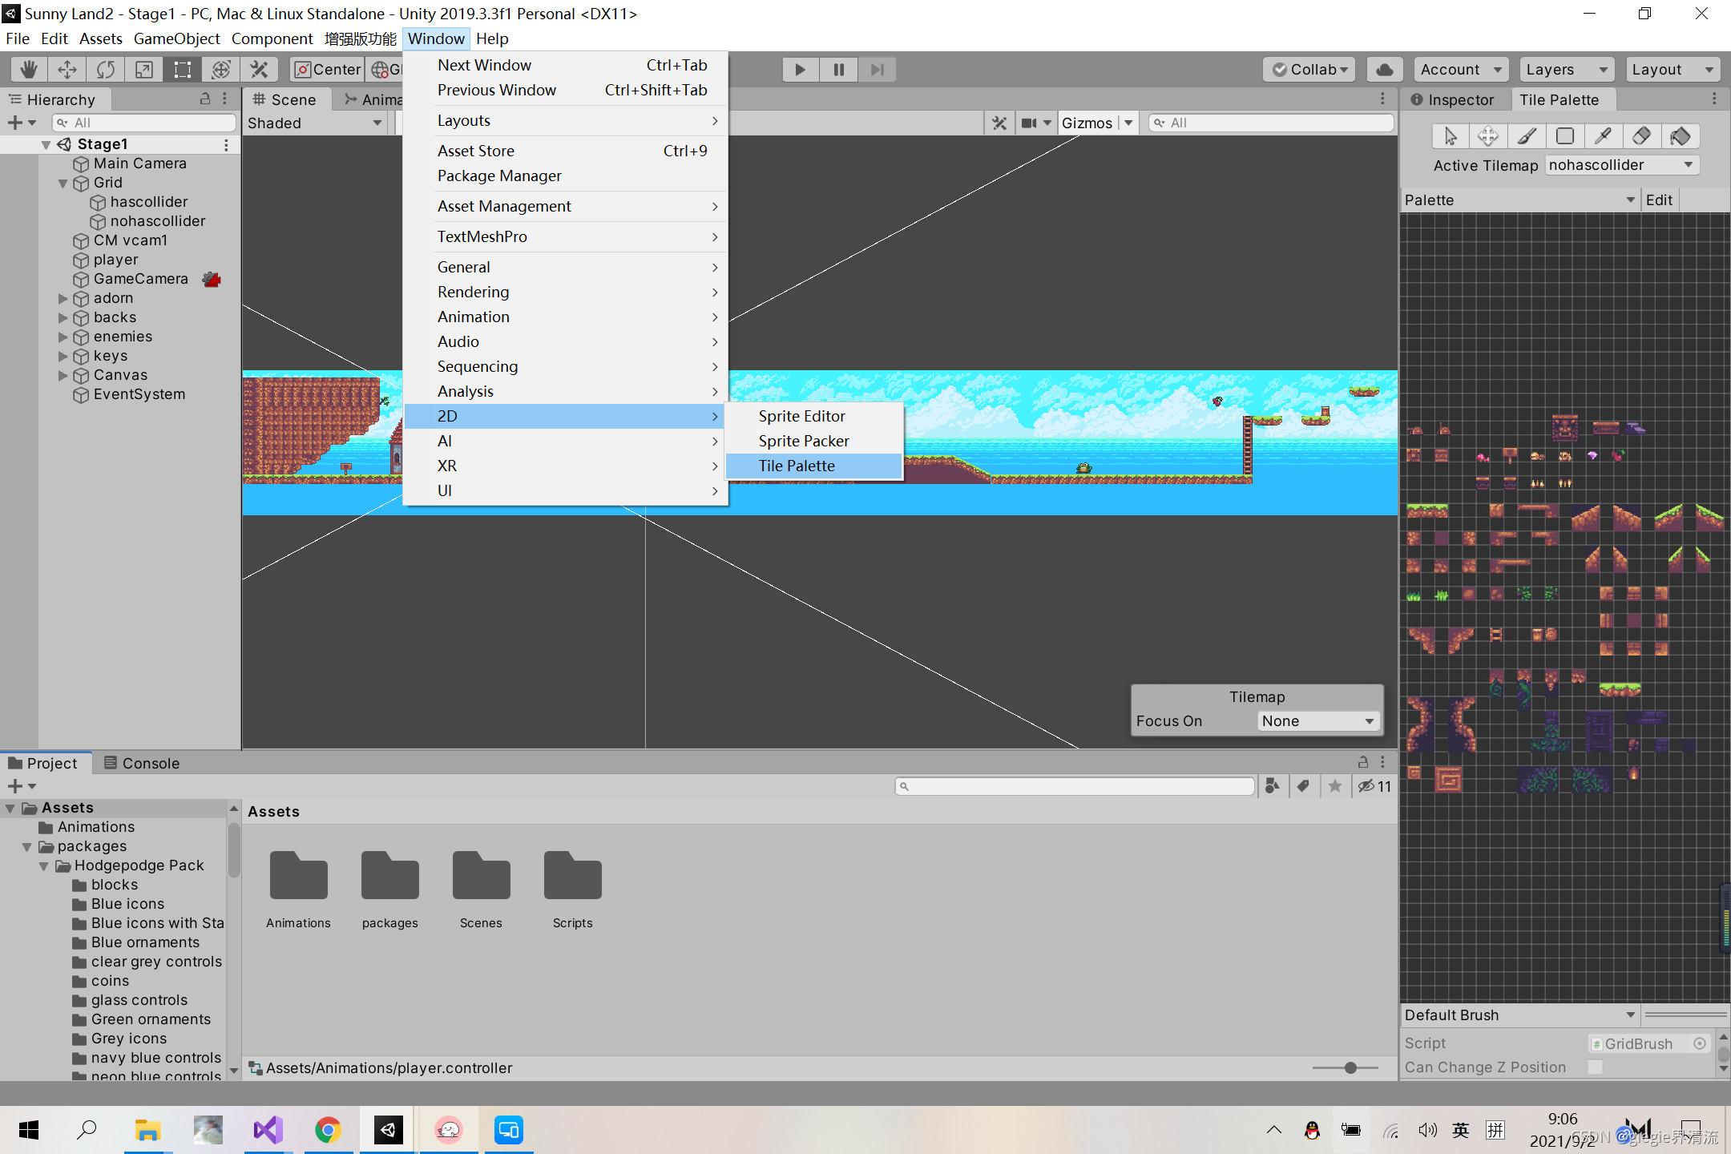
Task: Select the Rect Transform tool
Action: (183, 70)
